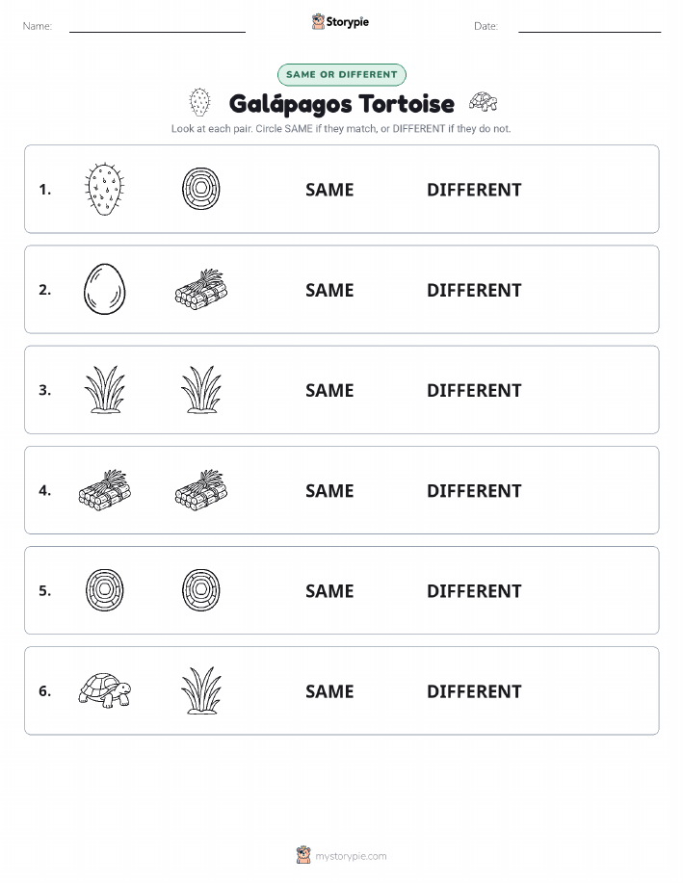Click the cactus icon beside the title

click(x=199, y=102)
